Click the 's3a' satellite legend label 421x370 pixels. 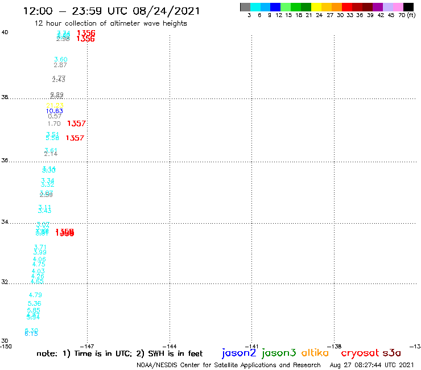[x=392, y=353]
